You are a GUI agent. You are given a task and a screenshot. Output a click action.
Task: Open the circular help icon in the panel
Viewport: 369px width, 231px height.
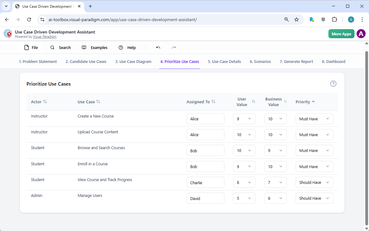click(333, 84)
